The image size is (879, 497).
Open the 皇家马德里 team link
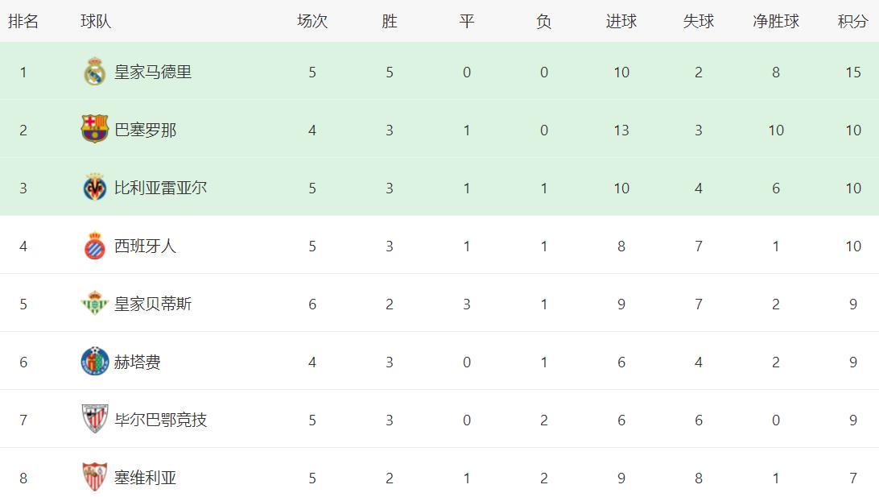tap(153, 72)
